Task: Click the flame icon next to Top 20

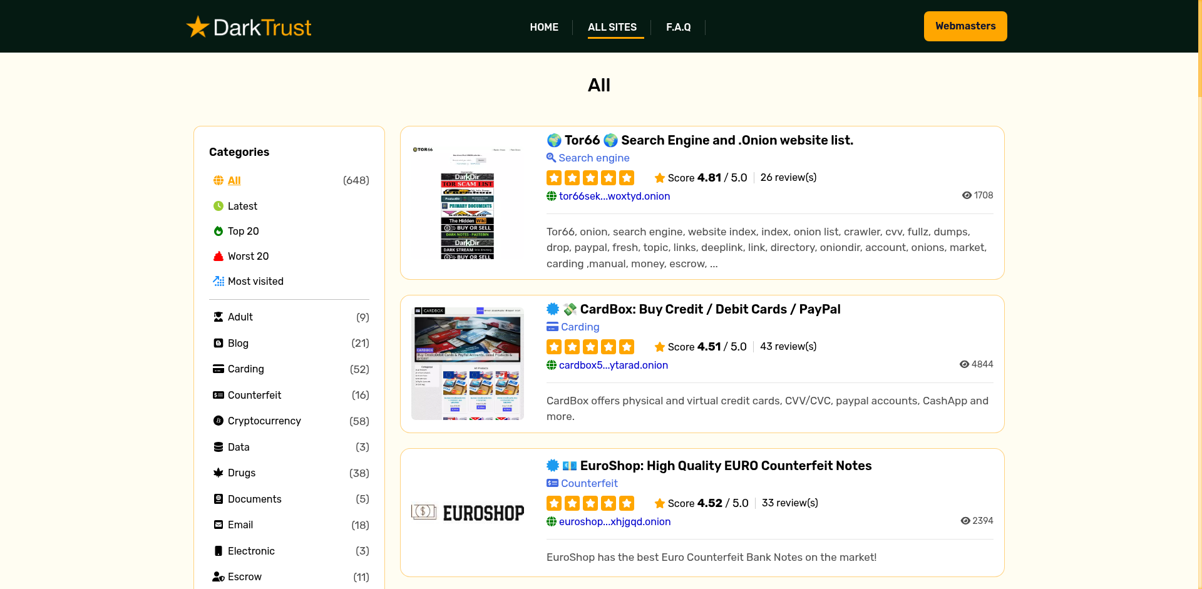Action: coord(218,231)
